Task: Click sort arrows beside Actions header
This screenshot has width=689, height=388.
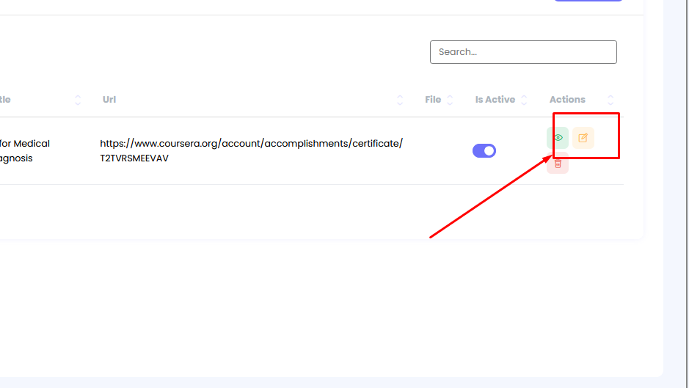Action: pos(610,100)
